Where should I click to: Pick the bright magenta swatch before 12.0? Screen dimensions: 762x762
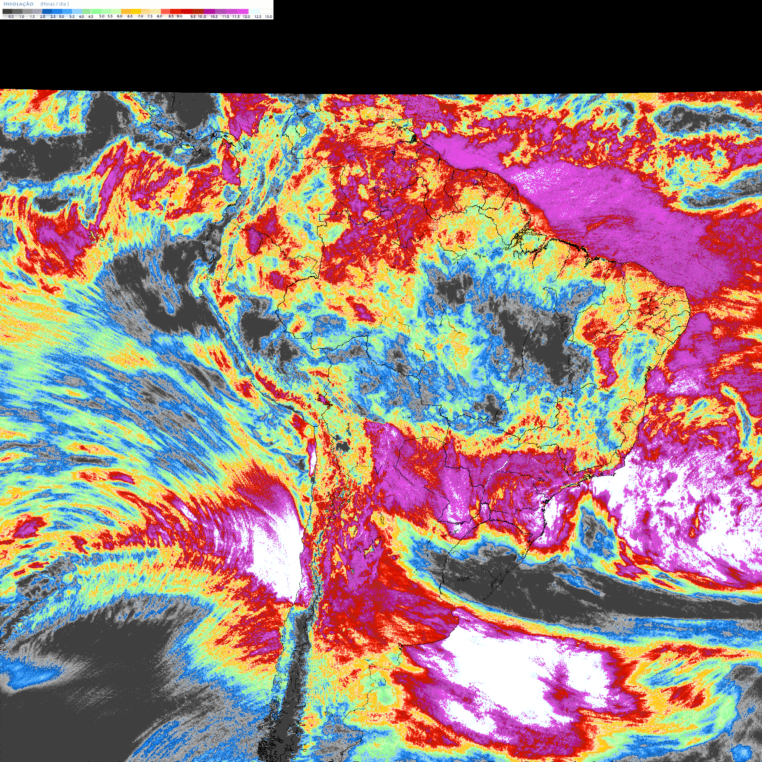coord(243,11)
